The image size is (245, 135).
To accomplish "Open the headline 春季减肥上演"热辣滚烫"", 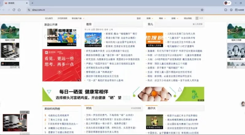I will [x=100, y=72].
